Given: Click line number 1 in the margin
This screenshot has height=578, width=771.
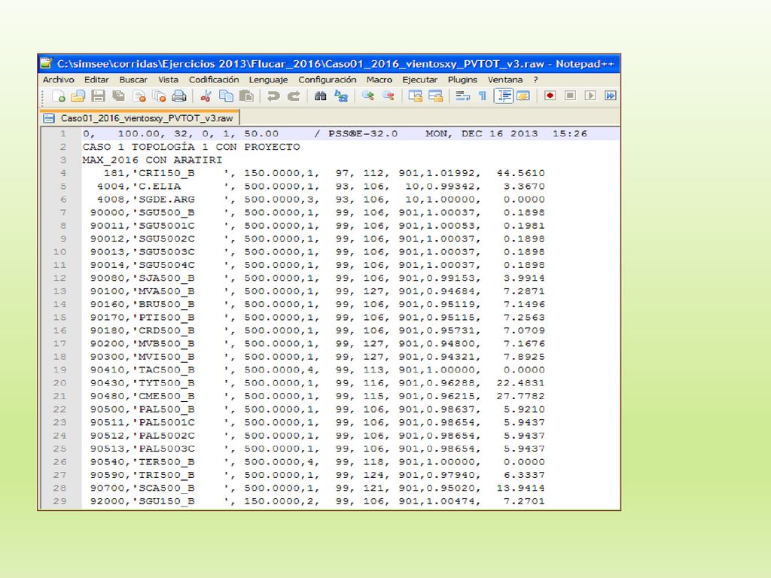Looking at the screenshot, I should [x=63, y=134].
